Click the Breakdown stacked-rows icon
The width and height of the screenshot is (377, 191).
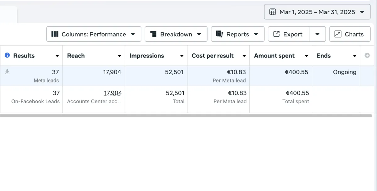pos(153,34)
